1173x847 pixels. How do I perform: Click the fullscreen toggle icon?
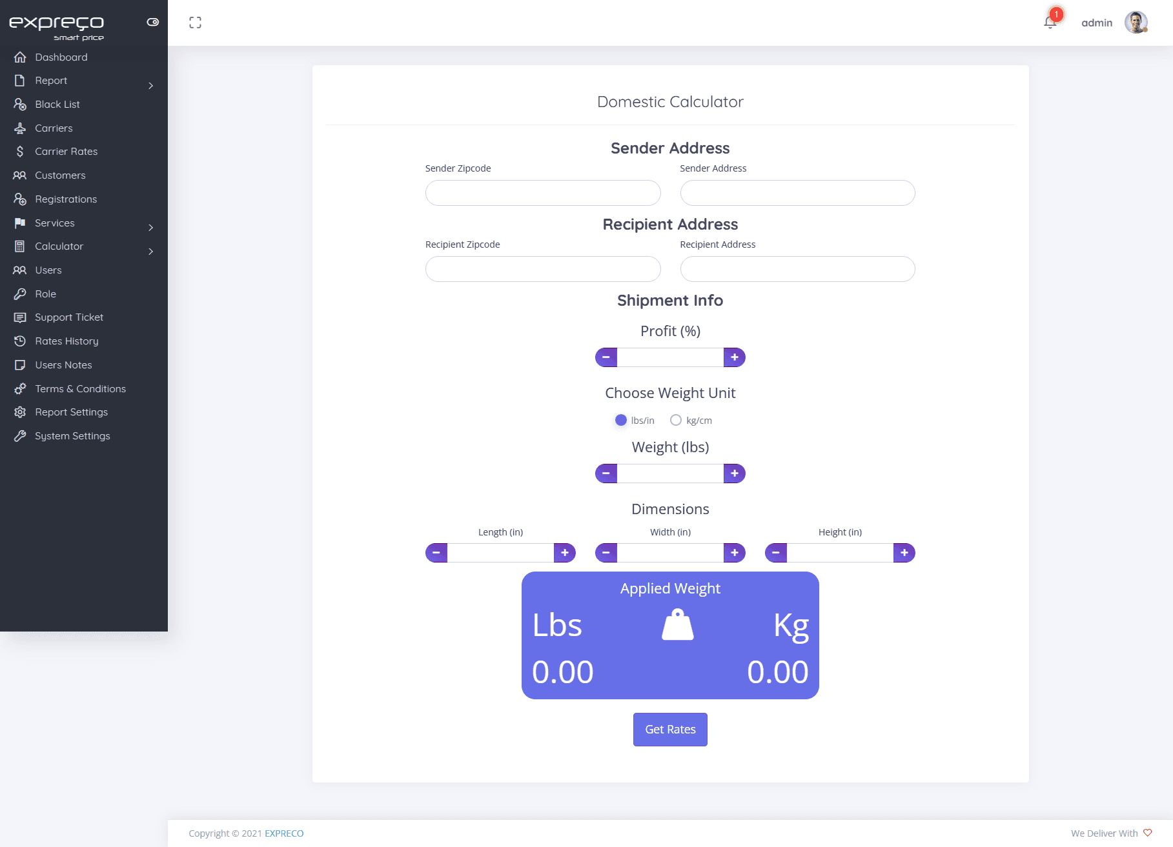pos(195,23)
